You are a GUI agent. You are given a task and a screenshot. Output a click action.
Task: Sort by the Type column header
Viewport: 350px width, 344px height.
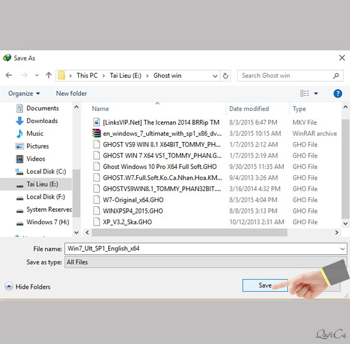pos(299,109)
